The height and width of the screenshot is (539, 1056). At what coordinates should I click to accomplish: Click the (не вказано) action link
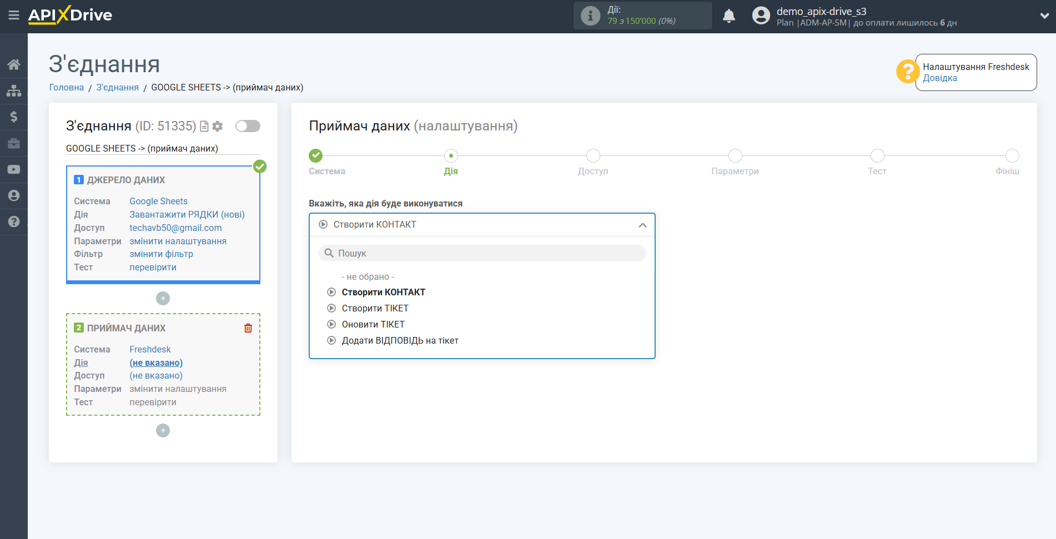pos(156,363)
